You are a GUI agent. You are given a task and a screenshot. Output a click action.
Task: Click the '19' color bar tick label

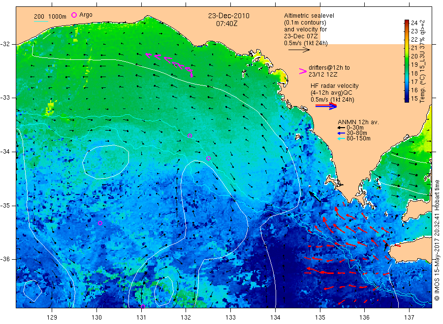coord(414,65)
